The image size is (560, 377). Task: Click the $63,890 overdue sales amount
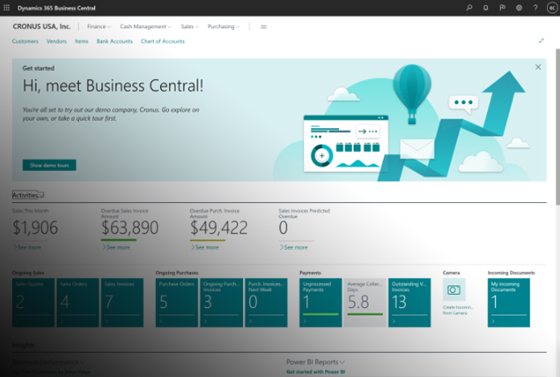[x=130, y=228]
